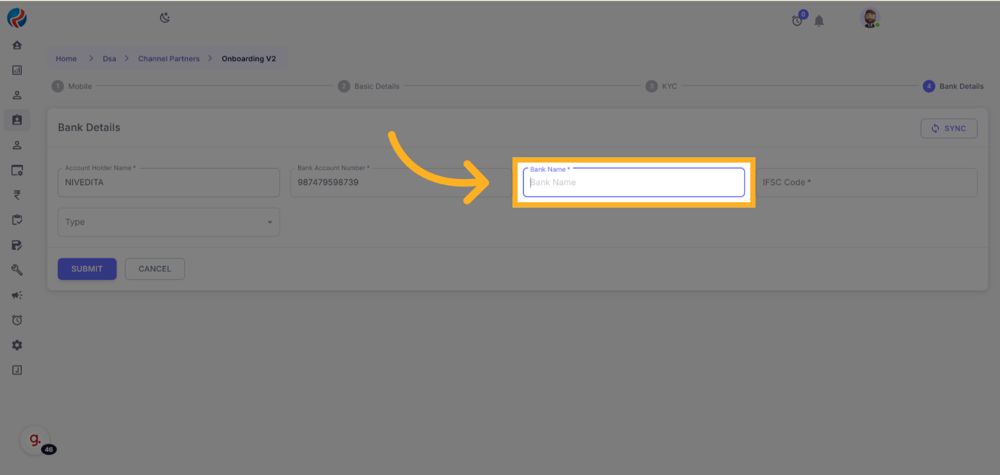This screenshot has width=1000, height=475.
Task: Click the home icon in sidebar
Action: [x=17, y=45]
